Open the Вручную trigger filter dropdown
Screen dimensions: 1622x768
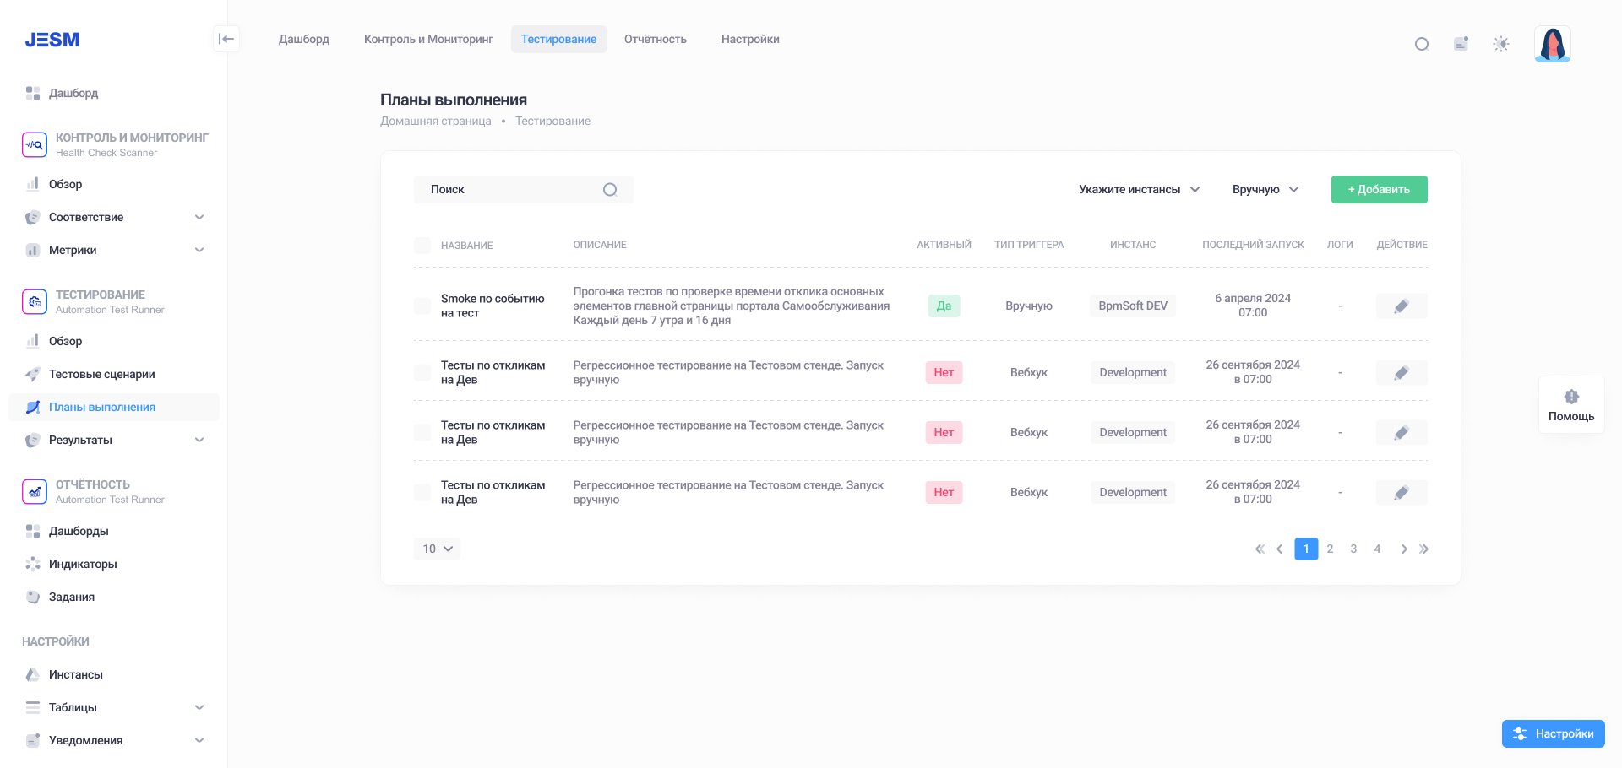point(1265,189)
